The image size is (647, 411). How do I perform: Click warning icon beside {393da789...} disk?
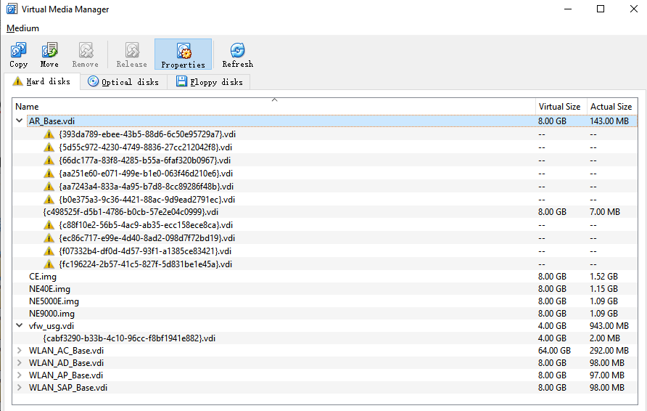pos(49,134)
